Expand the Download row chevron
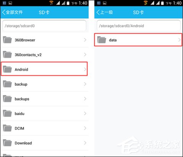The height and width of the screenshot is (157, 183). click(85, 143)
